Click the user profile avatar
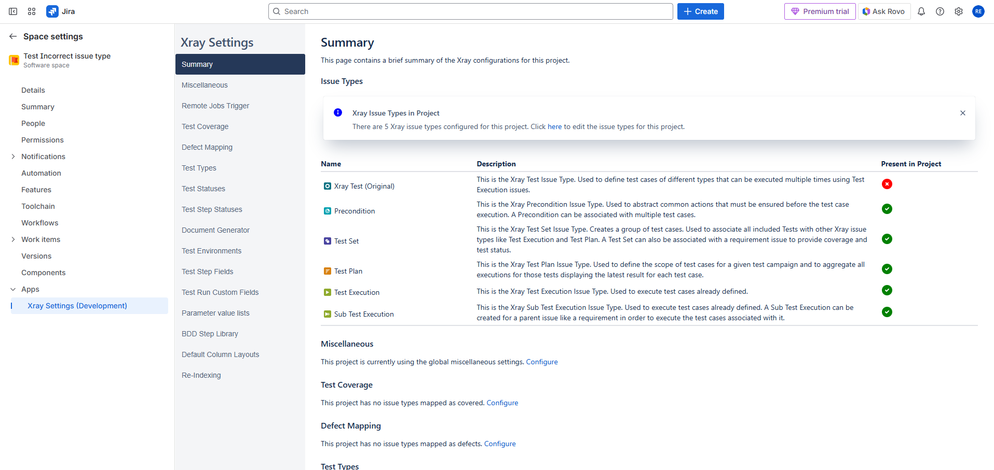The height and width of the screenshot is (470, 994). pyautogui.click(x=978, y=11)
